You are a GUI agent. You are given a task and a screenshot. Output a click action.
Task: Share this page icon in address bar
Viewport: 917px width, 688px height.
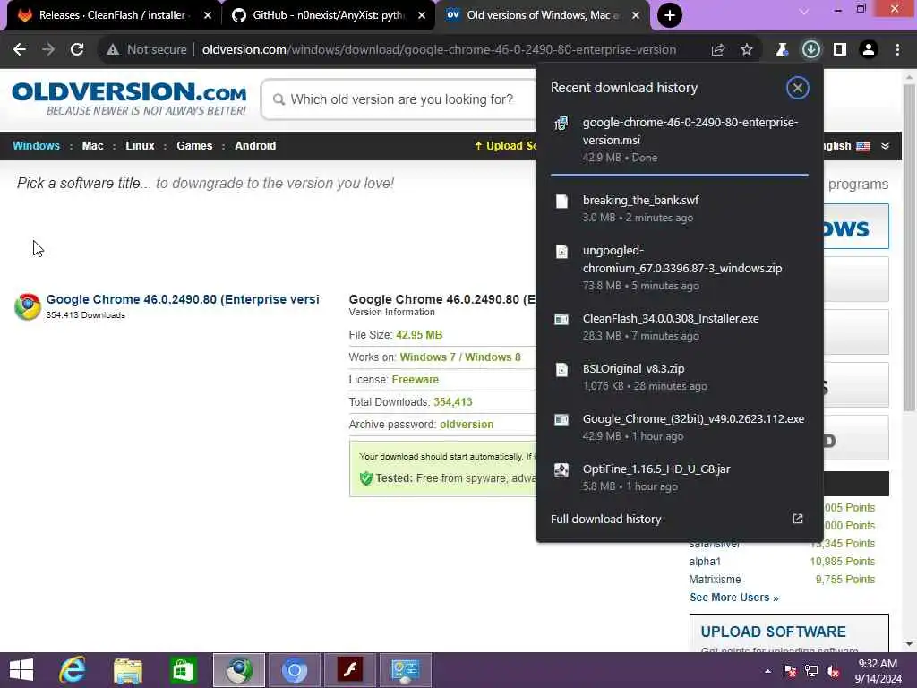[x=718, y=50]
